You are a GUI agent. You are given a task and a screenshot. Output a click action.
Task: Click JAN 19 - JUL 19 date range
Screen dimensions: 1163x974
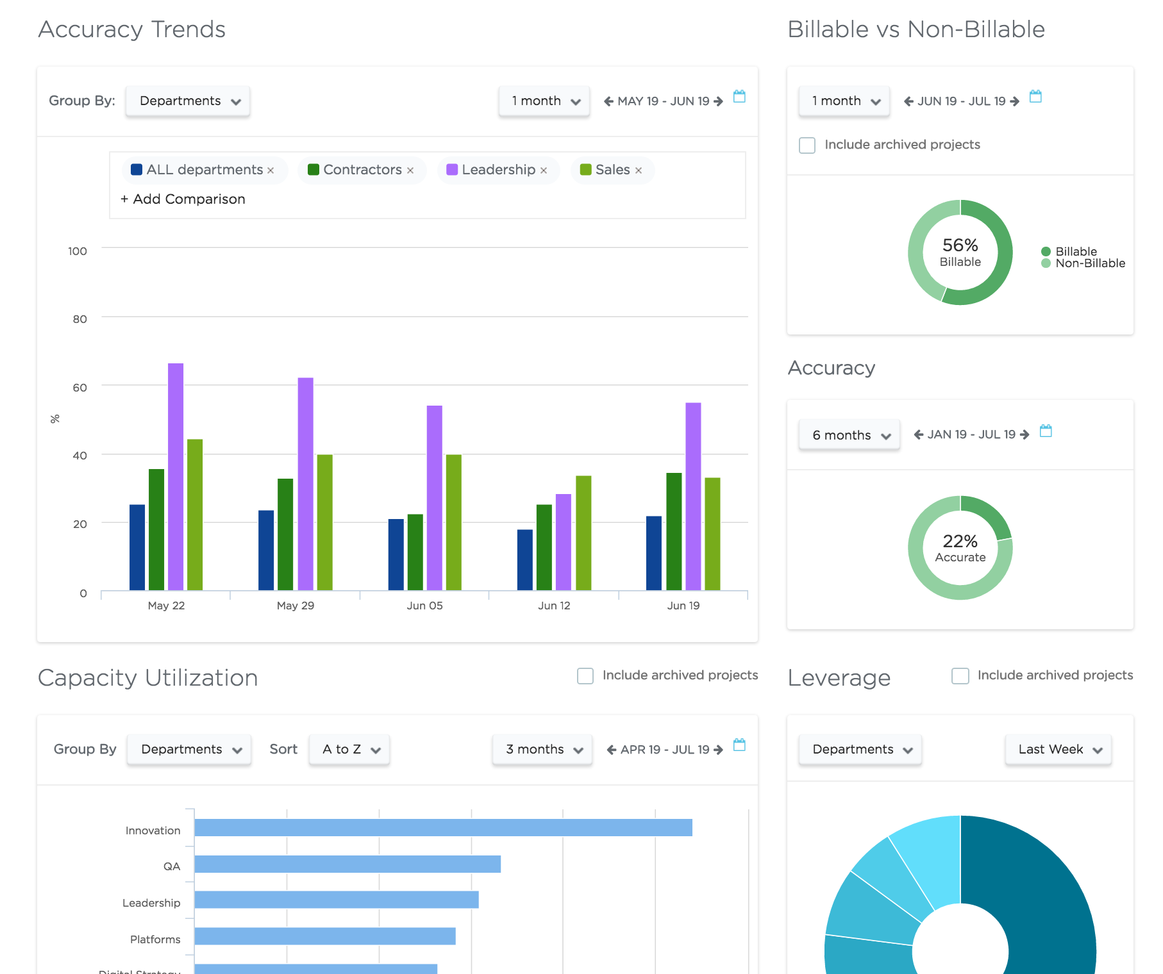coord(971,434)
